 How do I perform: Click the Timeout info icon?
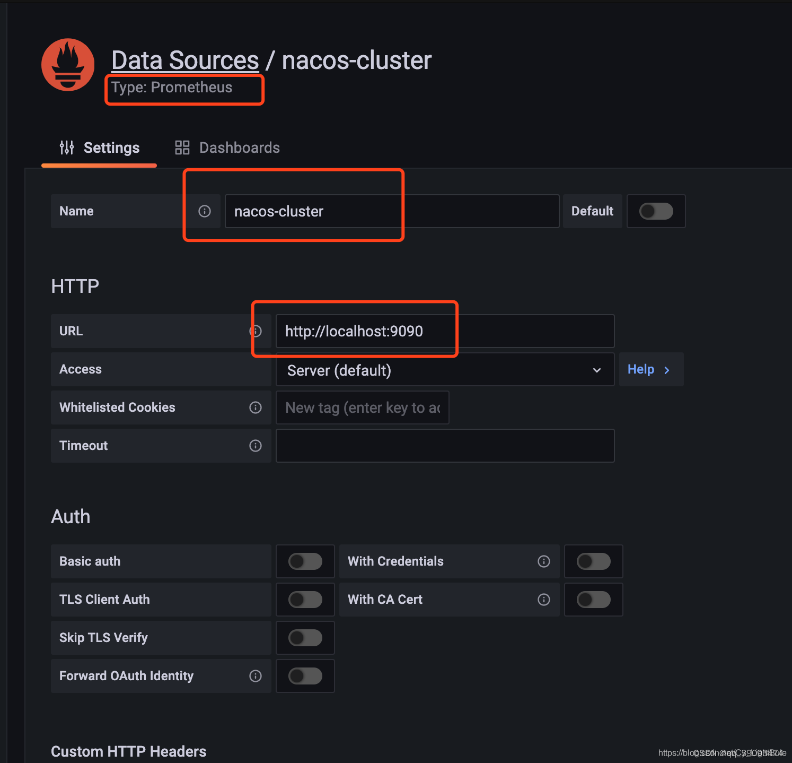(x=255, y=445)
